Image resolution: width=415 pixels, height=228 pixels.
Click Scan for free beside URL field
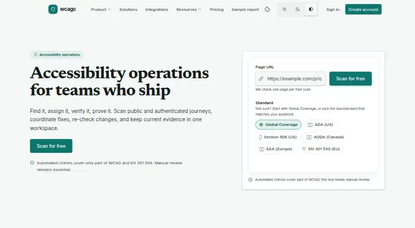tap(351, 79)
